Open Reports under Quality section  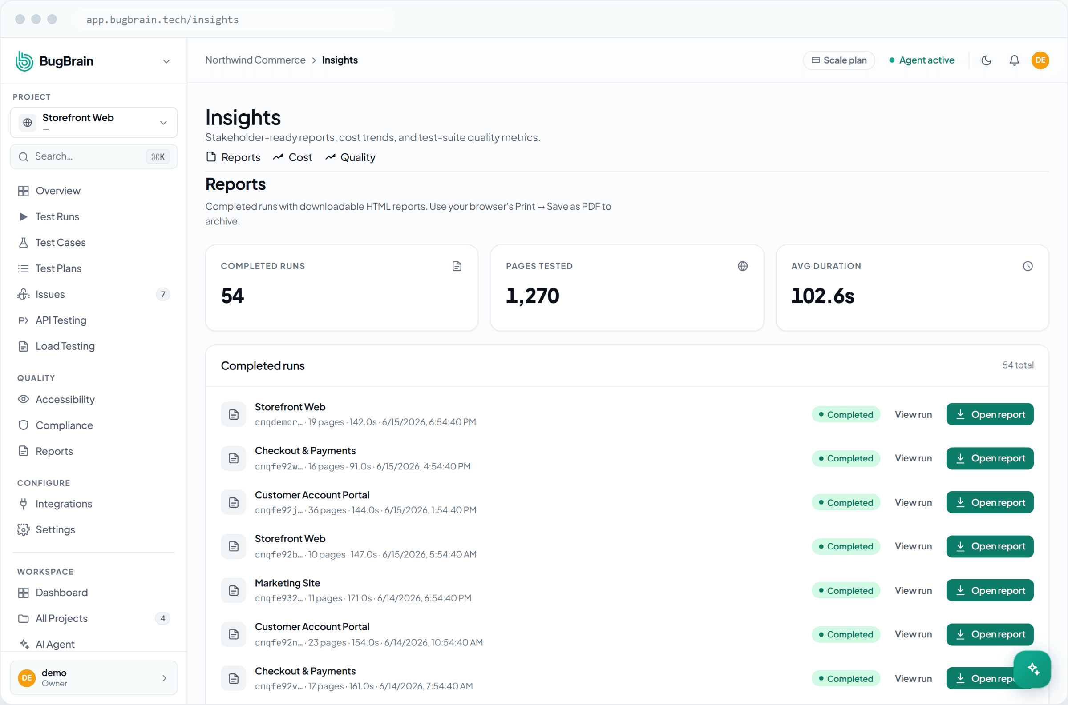[x=54, y=451]
